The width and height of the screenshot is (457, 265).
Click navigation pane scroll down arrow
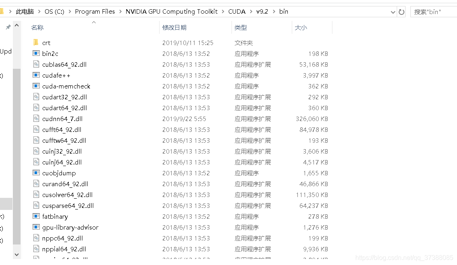[x=16, y=255]
